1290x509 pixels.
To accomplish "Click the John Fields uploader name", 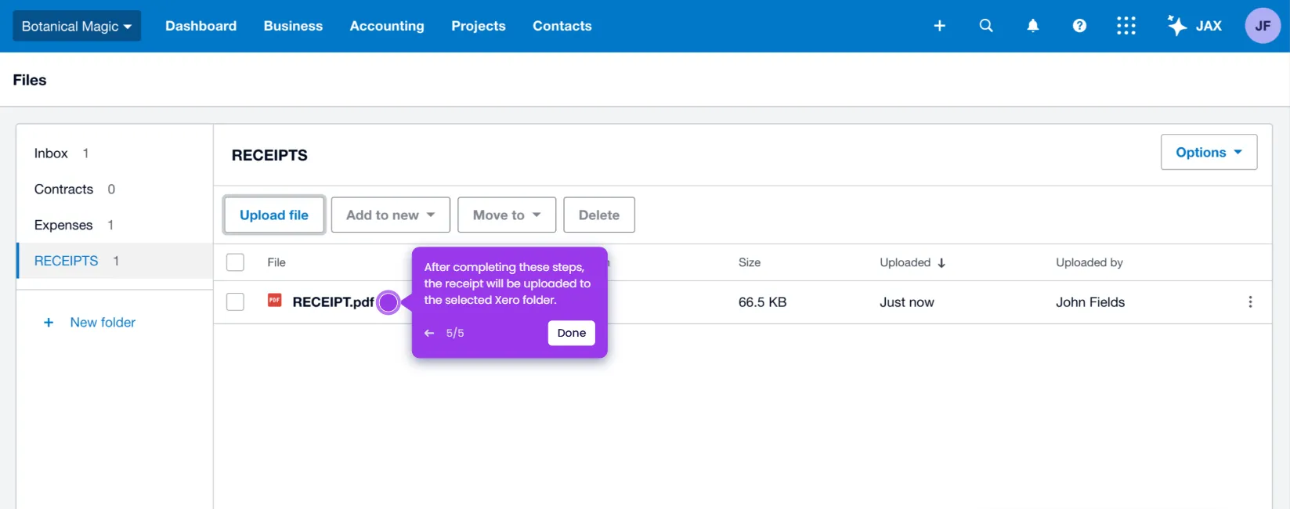I will [x=1090, y=302].
